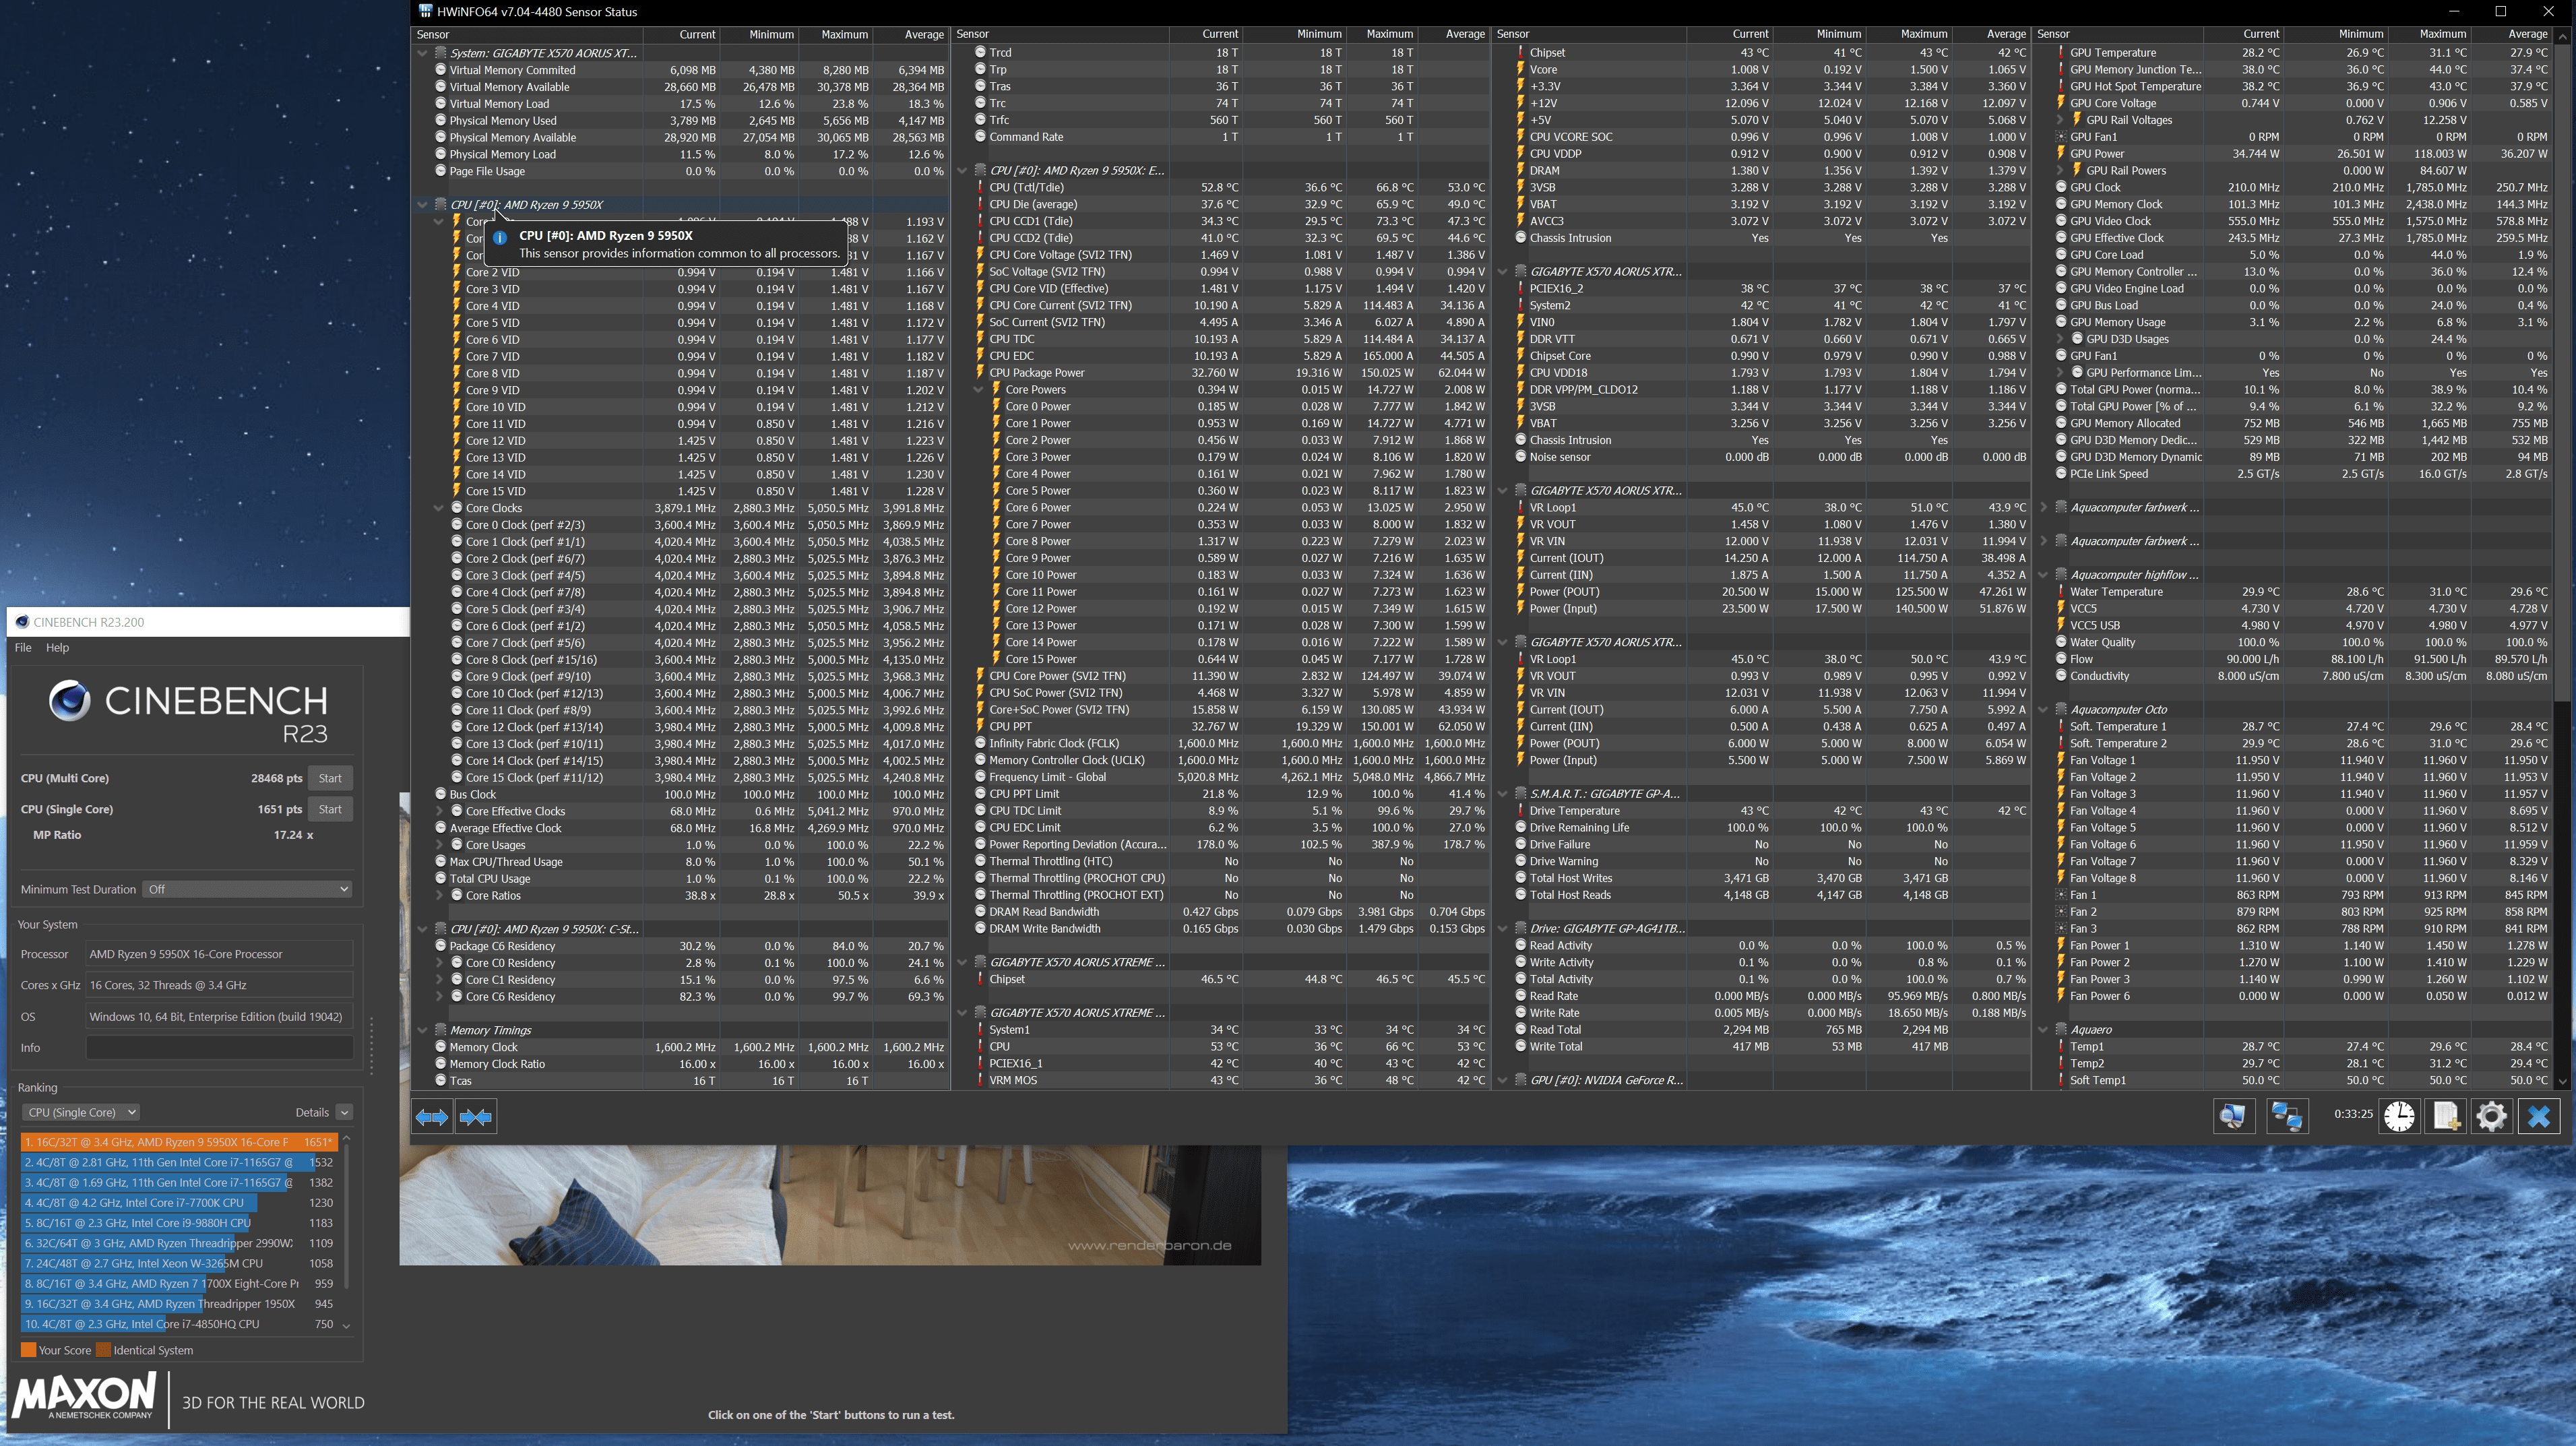The width and height of the screenshot is (2576, 1446).
Task: Click the MAXON logo in Cinebench
Action: tap(85, 1394)
